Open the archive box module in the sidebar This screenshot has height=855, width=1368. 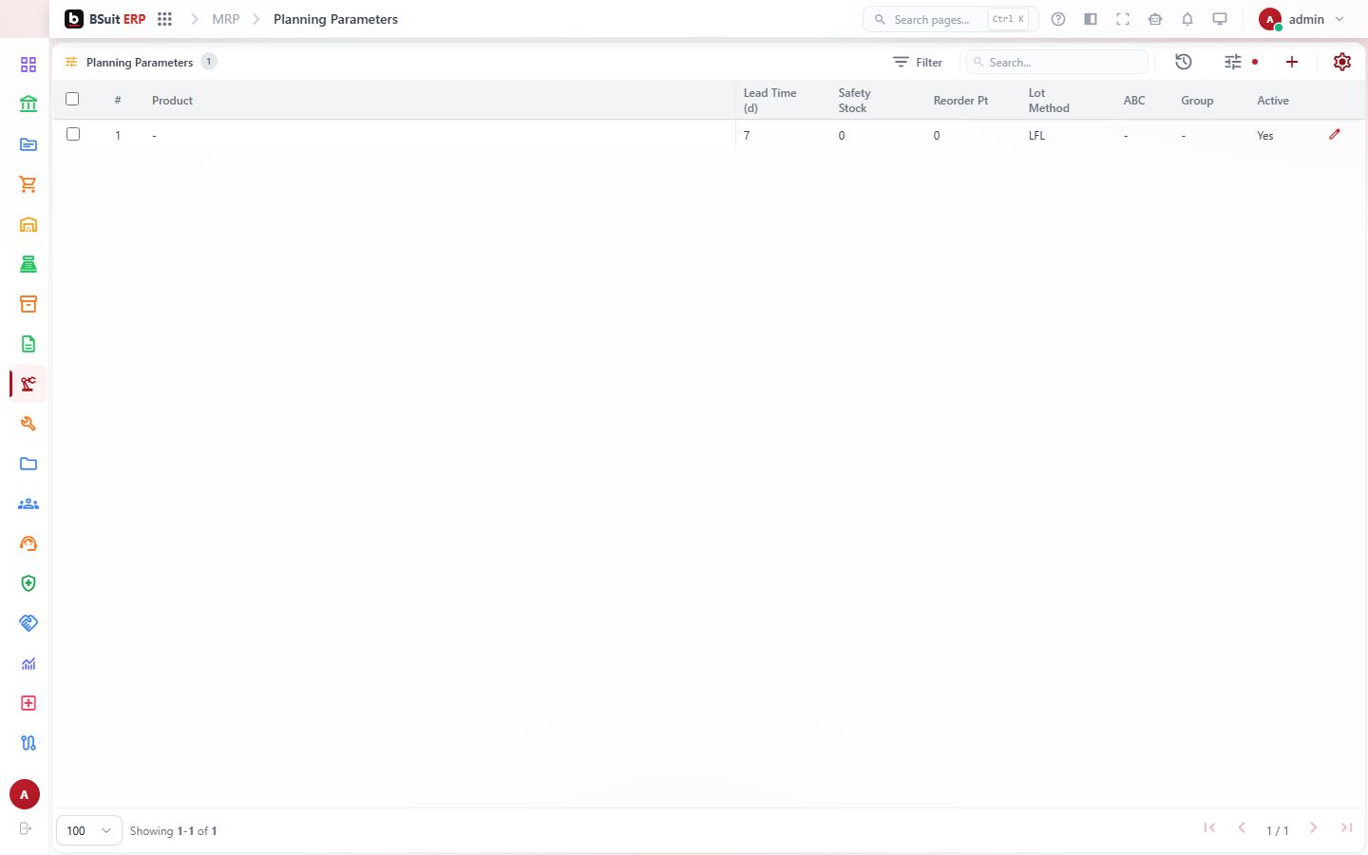[x=28, y=304]
